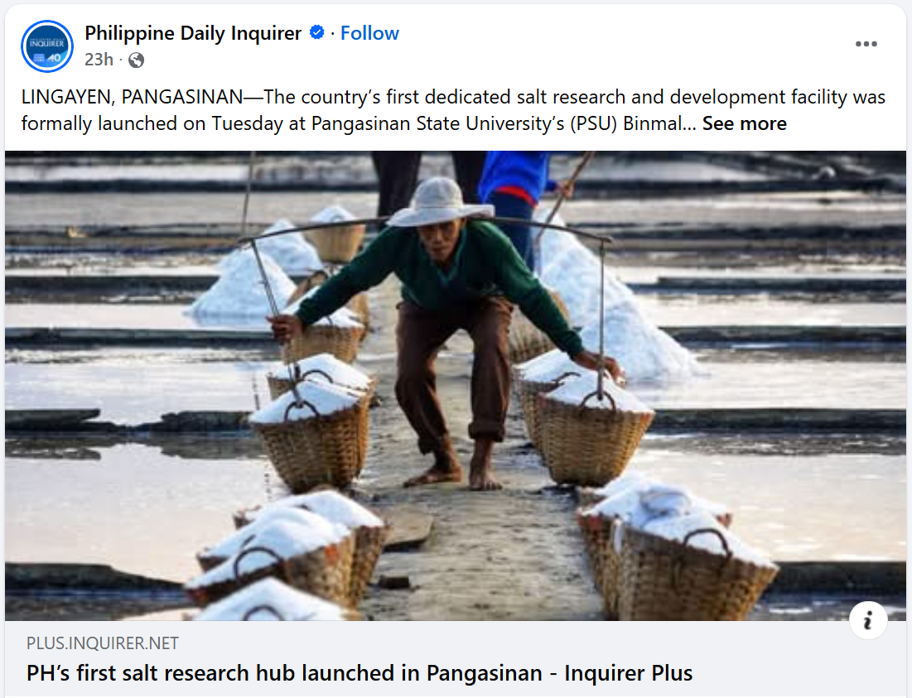Open the salt research hub article headline
This screenshot has width=912, height=698.
click(359, 673)
